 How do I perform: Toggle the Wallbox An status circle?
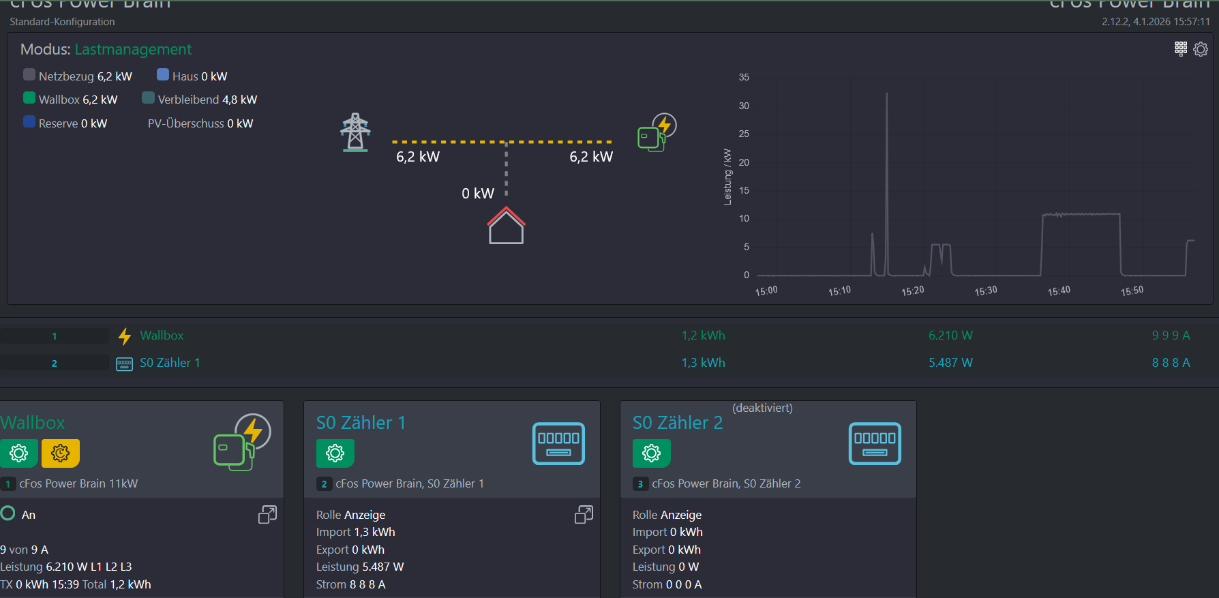coord(8,513)
